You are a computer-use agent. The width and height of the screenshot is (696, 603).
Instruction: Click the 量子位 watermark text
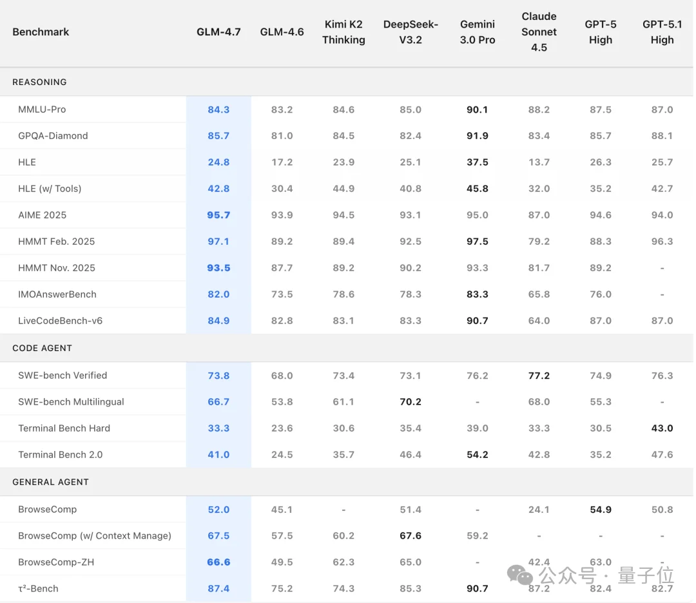[645, 575]
